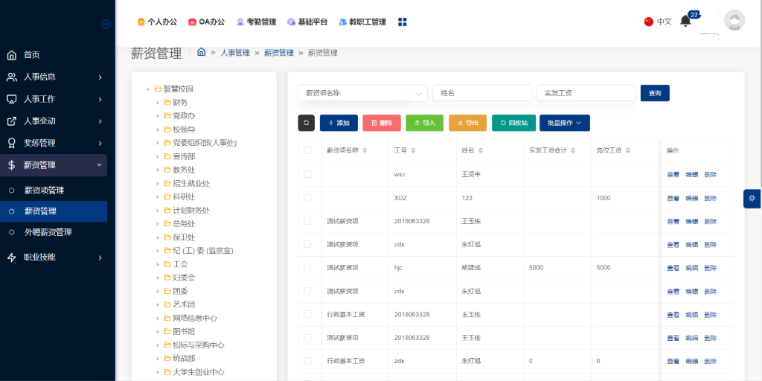Viewport: 762px width, 381px height.
Task: Collapse the sidebar with the circular toggle icon
Action: 106,24
